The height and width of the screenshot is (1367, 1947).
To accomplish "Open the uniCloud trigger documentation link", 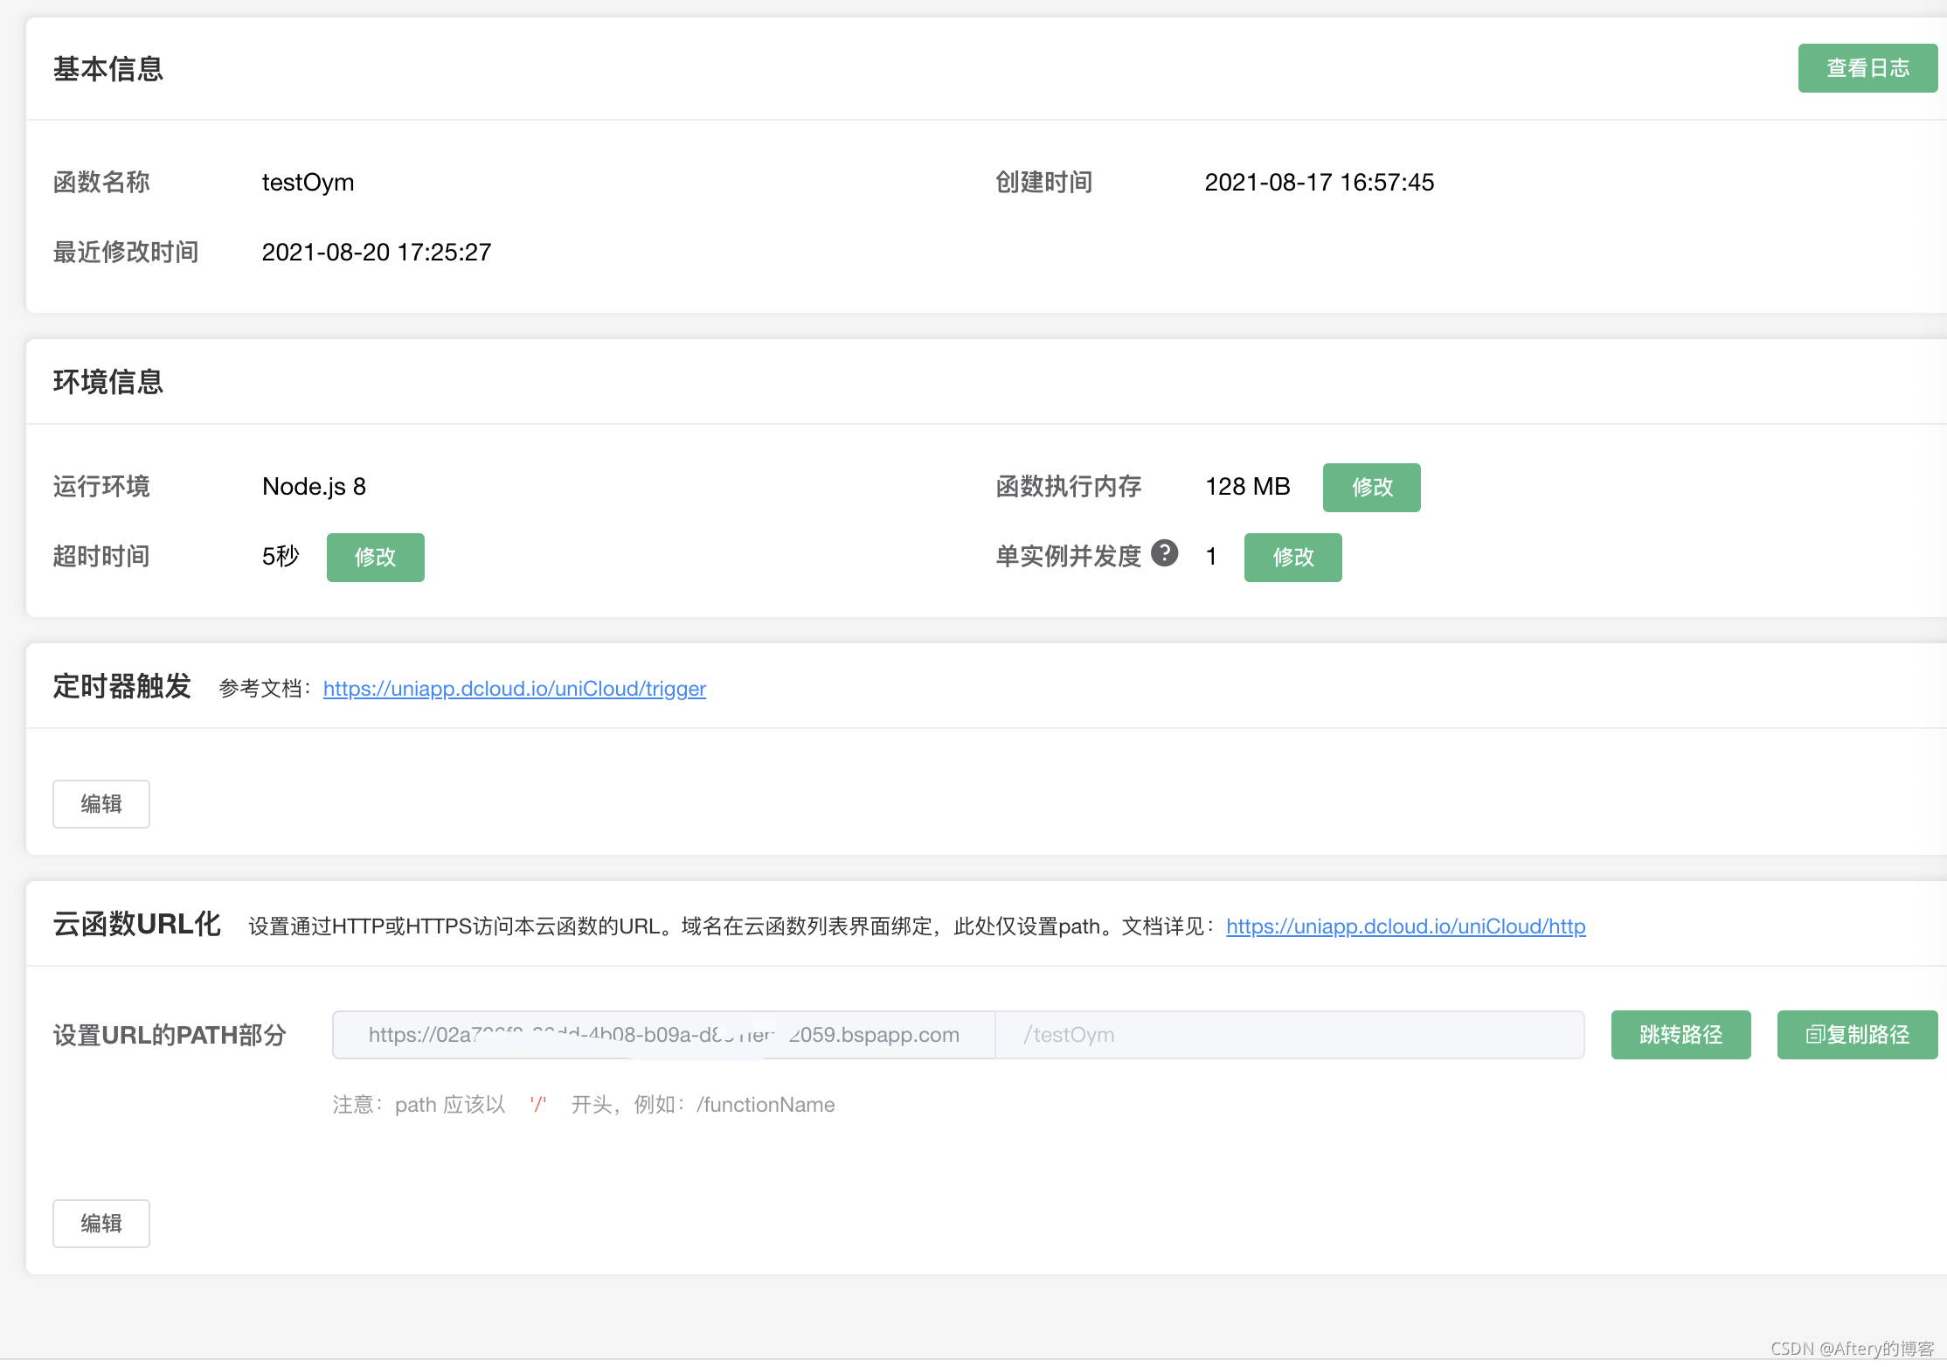I will click(514, 689).
